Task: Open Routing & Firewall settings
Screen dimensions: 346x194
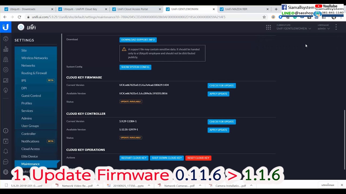Action: point(36,73)
